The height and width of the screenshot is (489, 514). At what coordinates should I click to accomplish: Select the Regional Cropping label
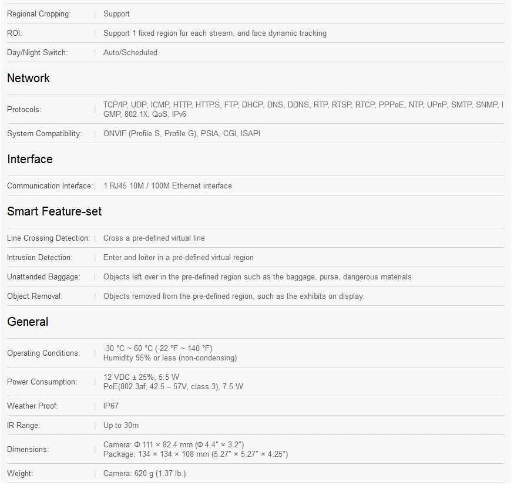[x=39, y=14]
